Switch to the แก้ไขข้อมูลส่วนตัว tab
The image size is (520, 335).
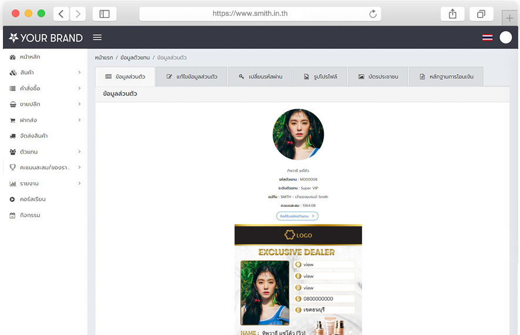tap(192, 76)
